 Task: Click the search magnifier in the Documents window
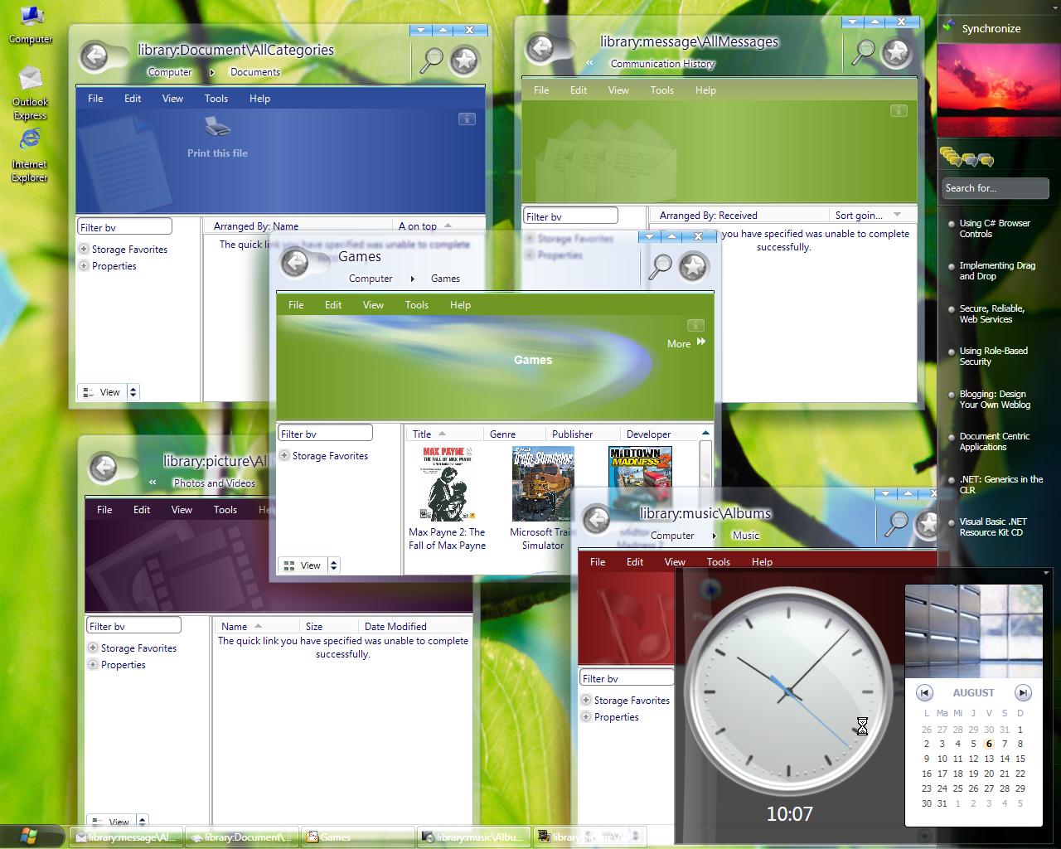click(431, 60)
